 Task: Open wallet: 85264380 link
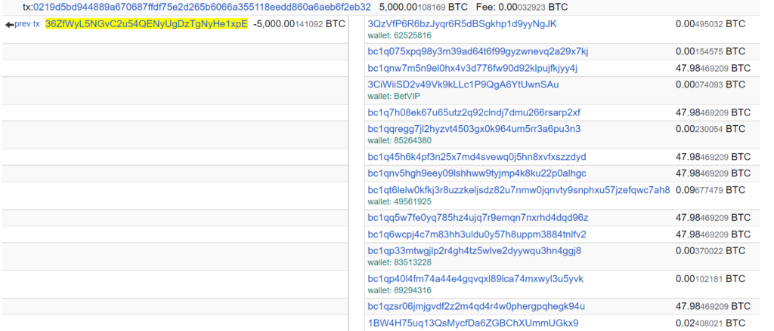point(400,140)
